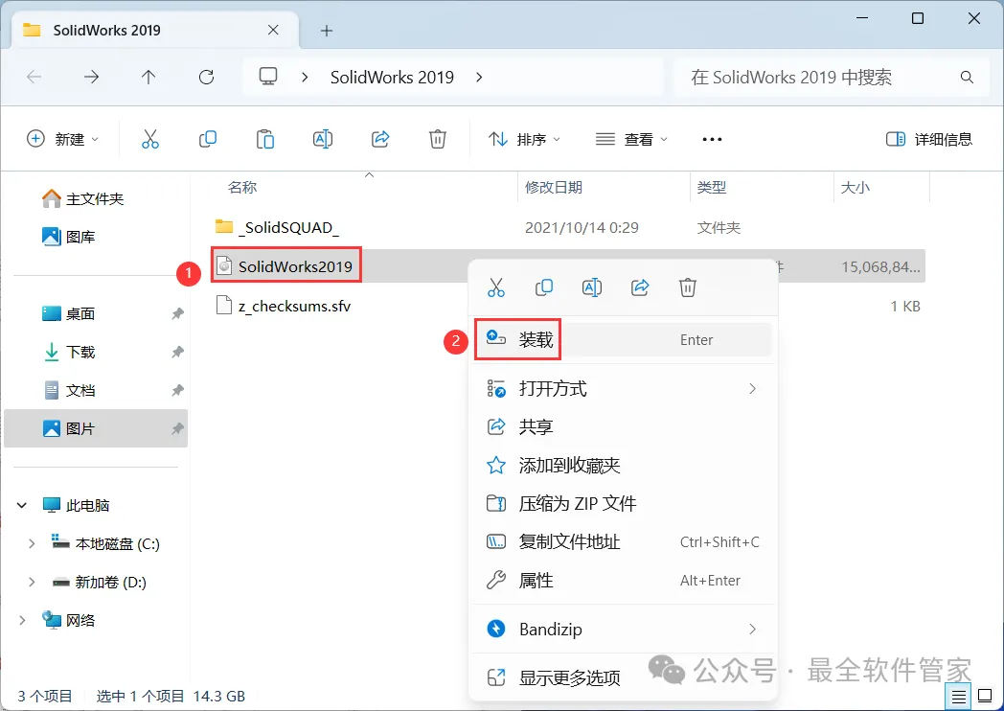Choose Mount (装载) in the context menu
This screenshot has height=711, width=1004.
[x=623, y=339]
